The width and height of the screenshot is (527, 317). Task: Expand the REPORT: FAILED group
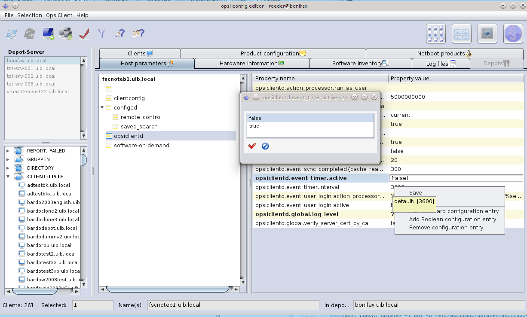pyautogui.click(x=8, y=151)
